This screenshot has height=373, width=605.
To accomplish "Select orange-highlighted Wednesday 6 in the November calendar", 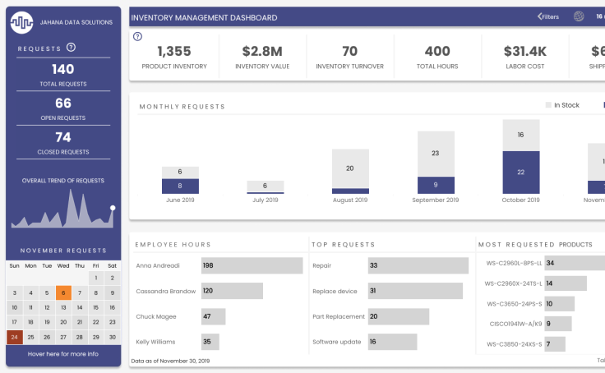I will [x=63, y=293].
